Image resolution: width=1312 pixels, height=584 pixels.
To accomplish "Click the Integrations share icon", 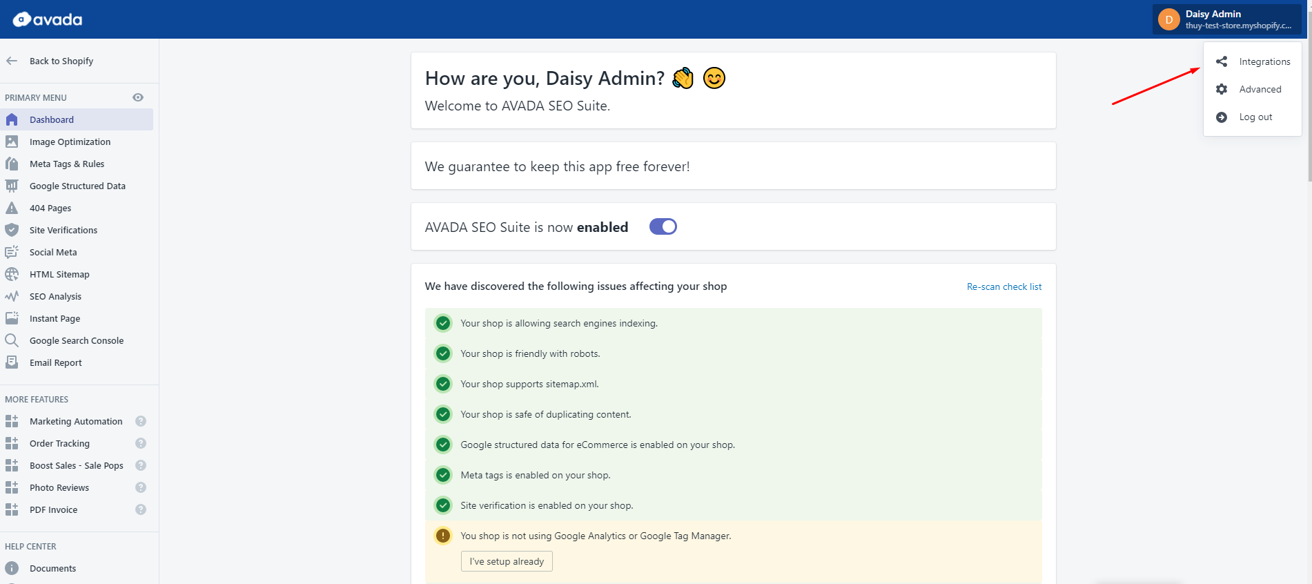I will click(1222, 61).
